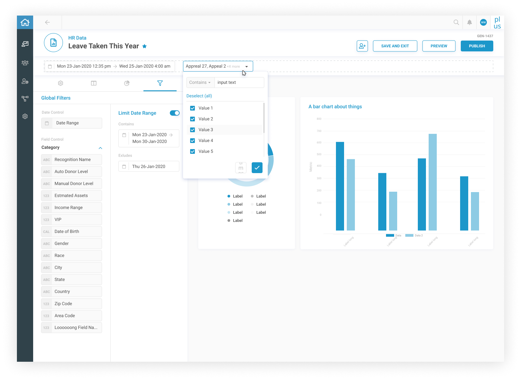Switch to the filter funnel tab
Image resolution: width=521 pixels, height=380 pixels.
[x=160, y=83]
